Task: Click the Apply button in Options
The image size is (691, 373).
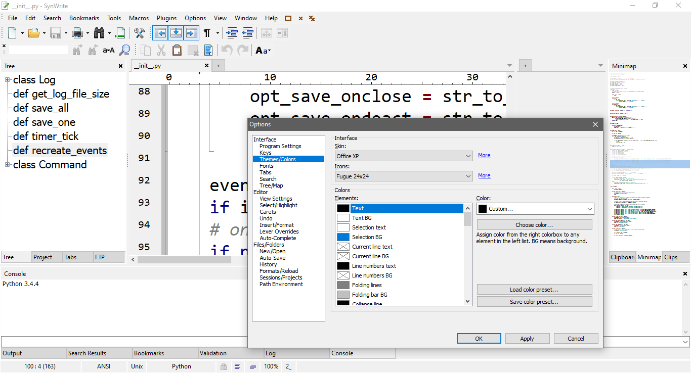Action: tap(527, 339)
